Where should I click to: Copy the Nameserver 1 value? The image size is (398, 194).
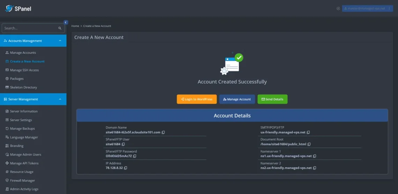pos(315,156)
